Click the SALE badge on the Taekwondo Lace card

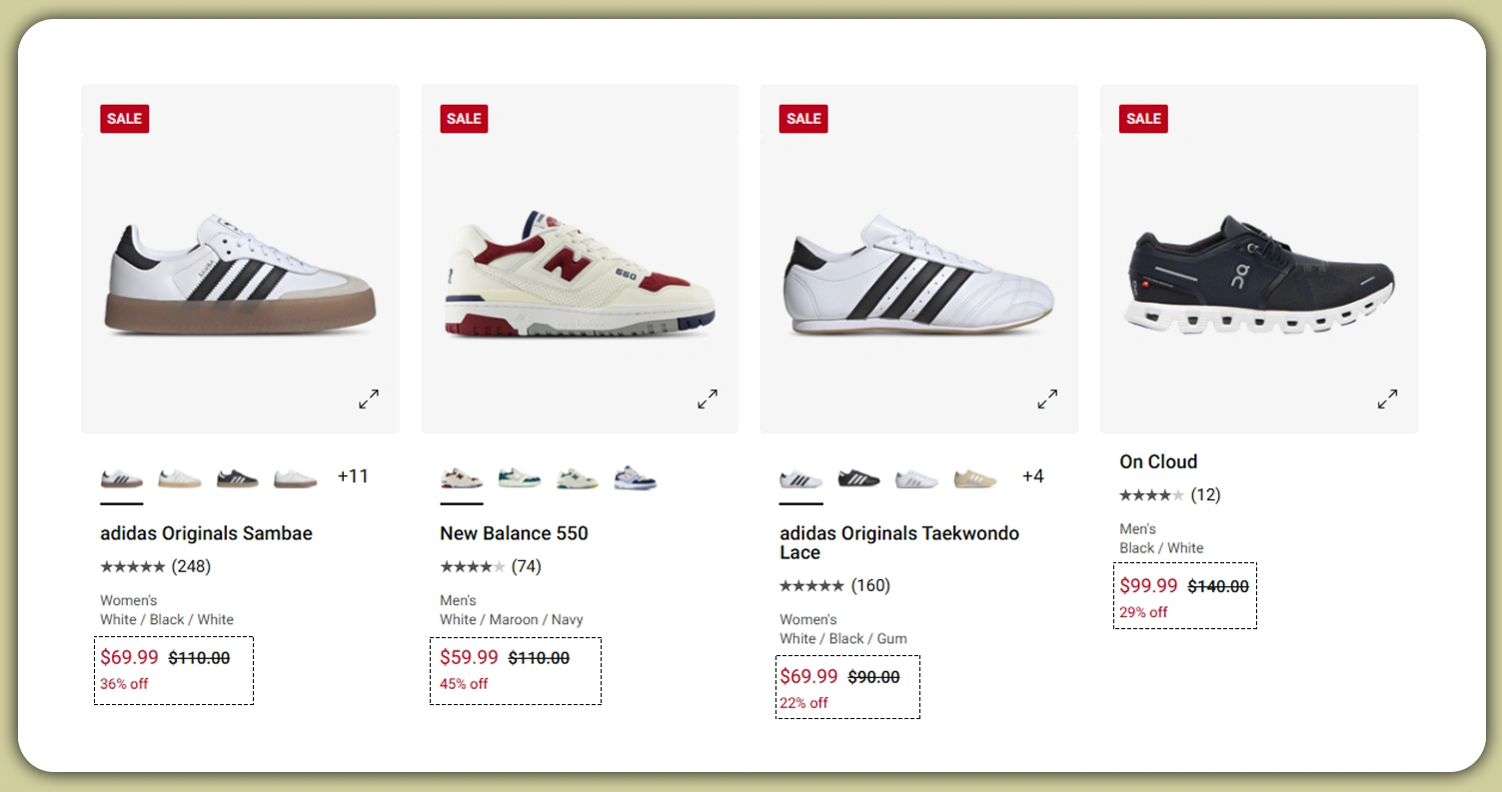pyautogui.click(x=802, y=118)
